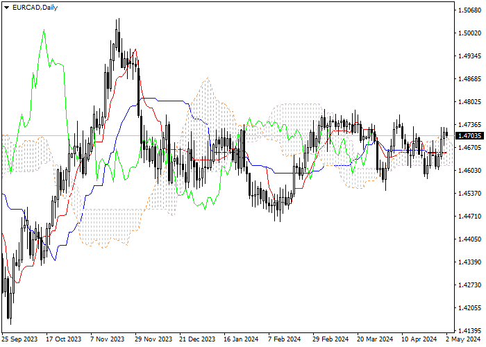The image size is (486, 347).
Task: Click the 1.44050 price scale label
Action: click(469, 239)
